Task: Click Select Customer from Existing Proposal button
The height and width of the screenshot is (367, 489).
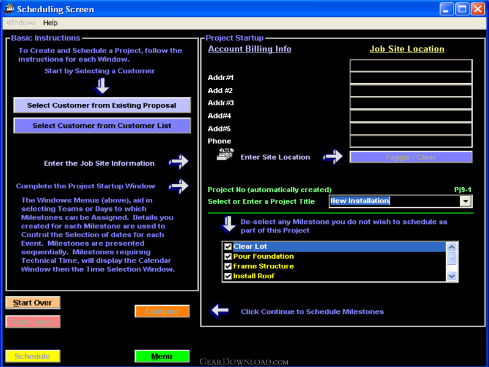Action: pos(102,105)
